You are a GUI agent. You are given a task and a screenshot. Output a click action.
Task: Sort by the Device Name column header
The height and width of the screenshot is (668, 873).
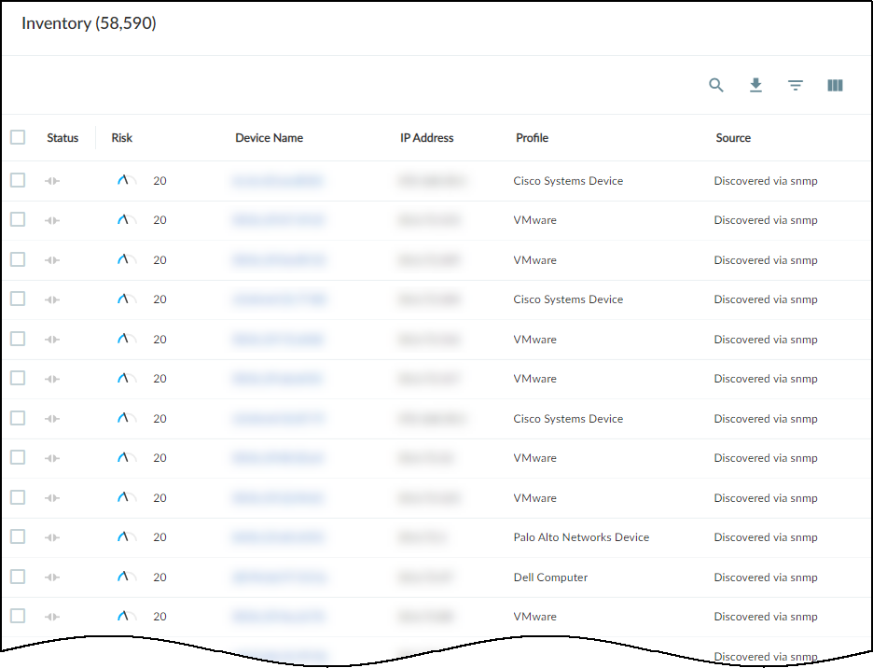coord(269,138)
